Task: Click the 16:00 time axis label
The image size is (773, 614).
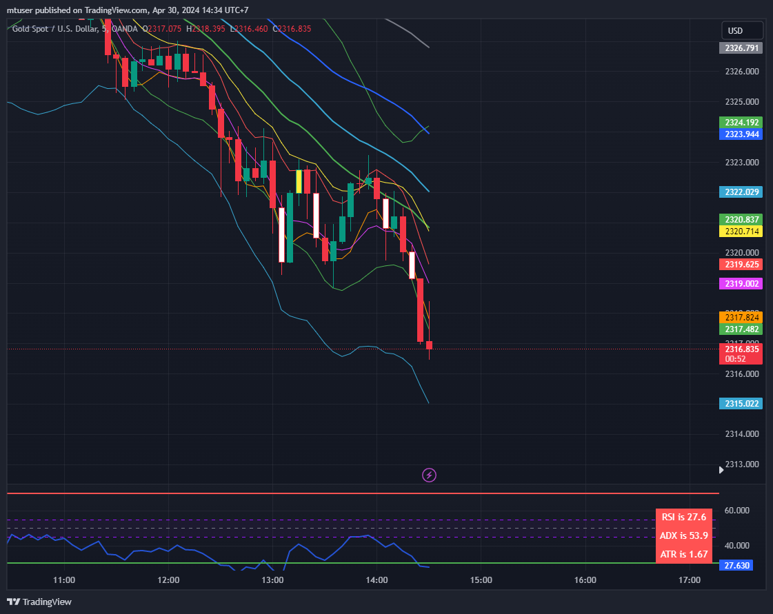Action: coord(585,580)
